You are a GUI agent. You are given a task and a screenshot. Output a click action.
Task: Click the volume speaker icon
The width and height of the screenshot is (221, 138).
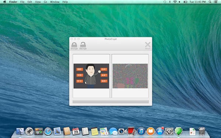point(180,2)
